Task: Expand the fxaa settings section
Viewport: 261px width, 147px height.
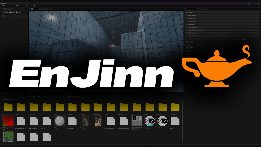Action: 222,18
